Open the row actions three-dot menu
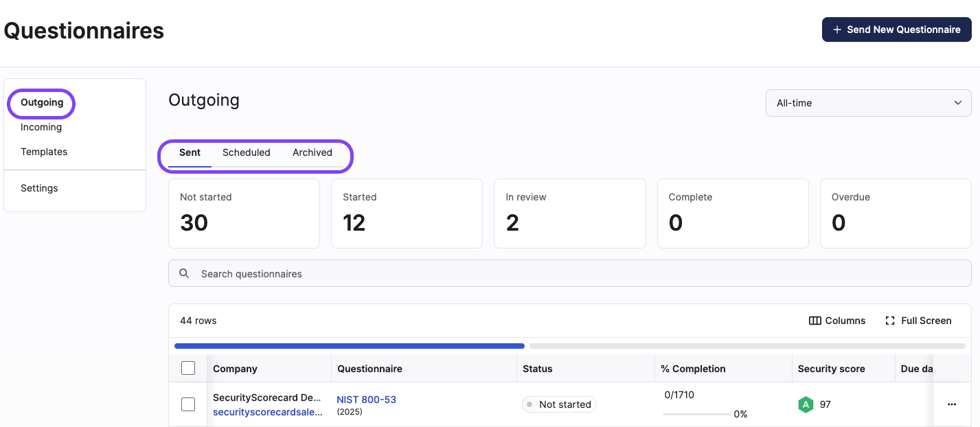 pos(952,404)
